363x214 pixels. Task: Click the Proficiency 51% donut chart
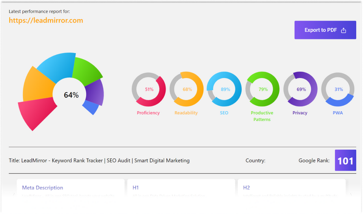(149, 89)
